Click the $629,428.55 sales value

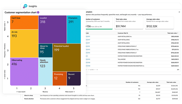pyautogui.click(x=175, y=66)
